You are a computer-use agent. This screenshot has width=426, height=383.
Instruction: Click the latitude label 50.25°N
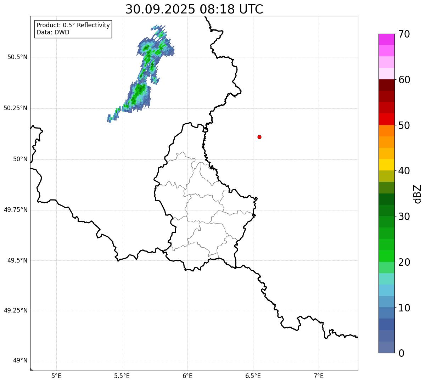pyautogui.click(x=16, y=108)
